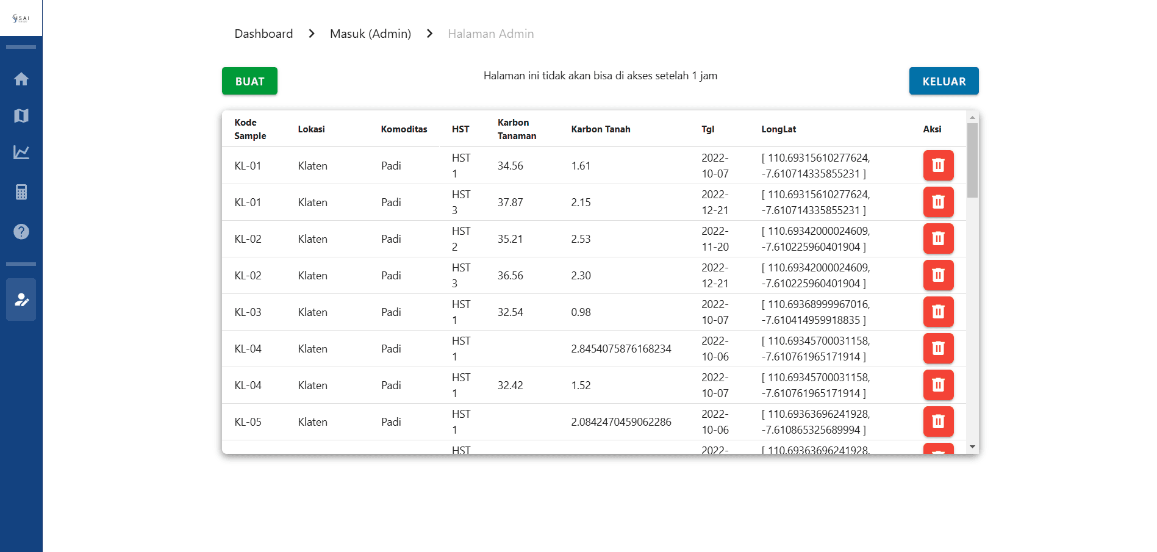The width and height of the screenshot is (1157, 552).
Task: Click the SAI logo at top left
Action: coord(21,18)
